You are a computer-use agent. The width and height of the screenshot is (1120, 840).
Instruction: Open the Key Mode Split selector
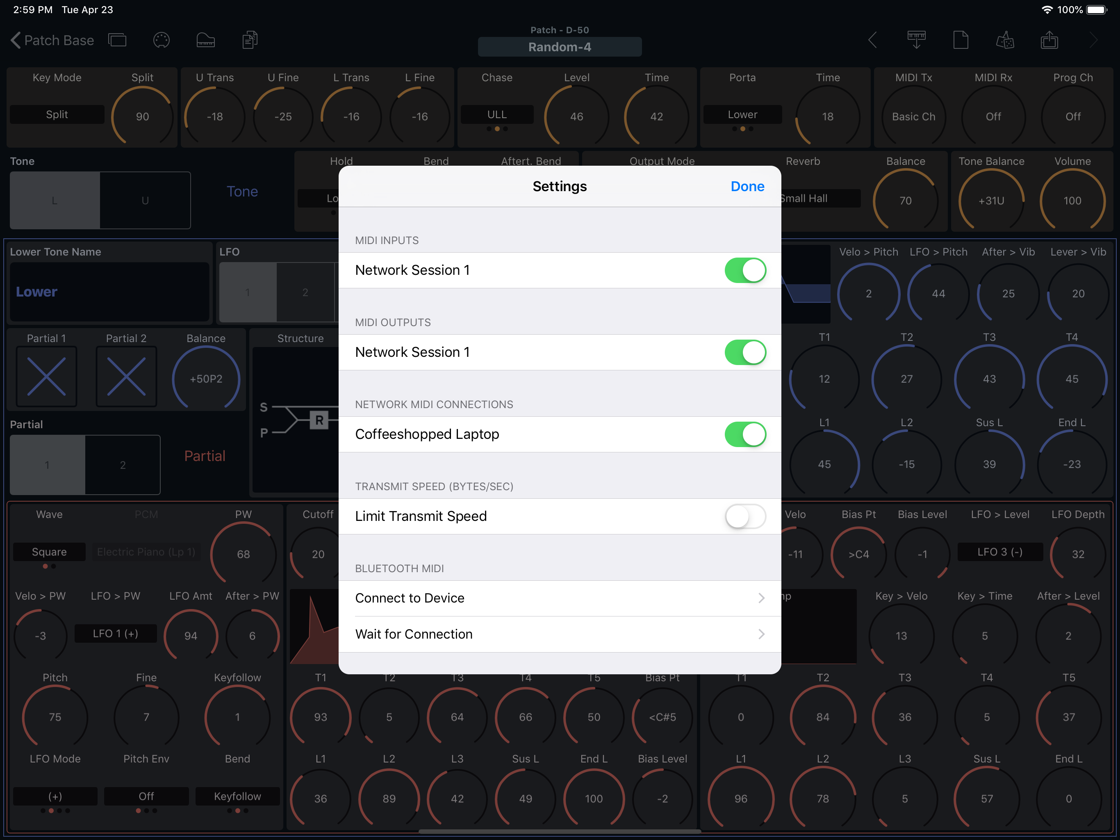click(x=57, y=114)
